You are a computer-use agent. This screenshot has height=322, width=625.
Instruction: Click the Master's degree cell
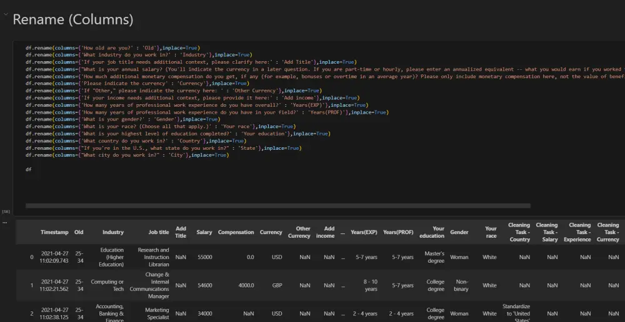point(433,257)
